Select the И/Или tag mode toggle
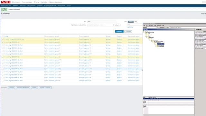The image size is (206, 116). [x=130, y=22]
